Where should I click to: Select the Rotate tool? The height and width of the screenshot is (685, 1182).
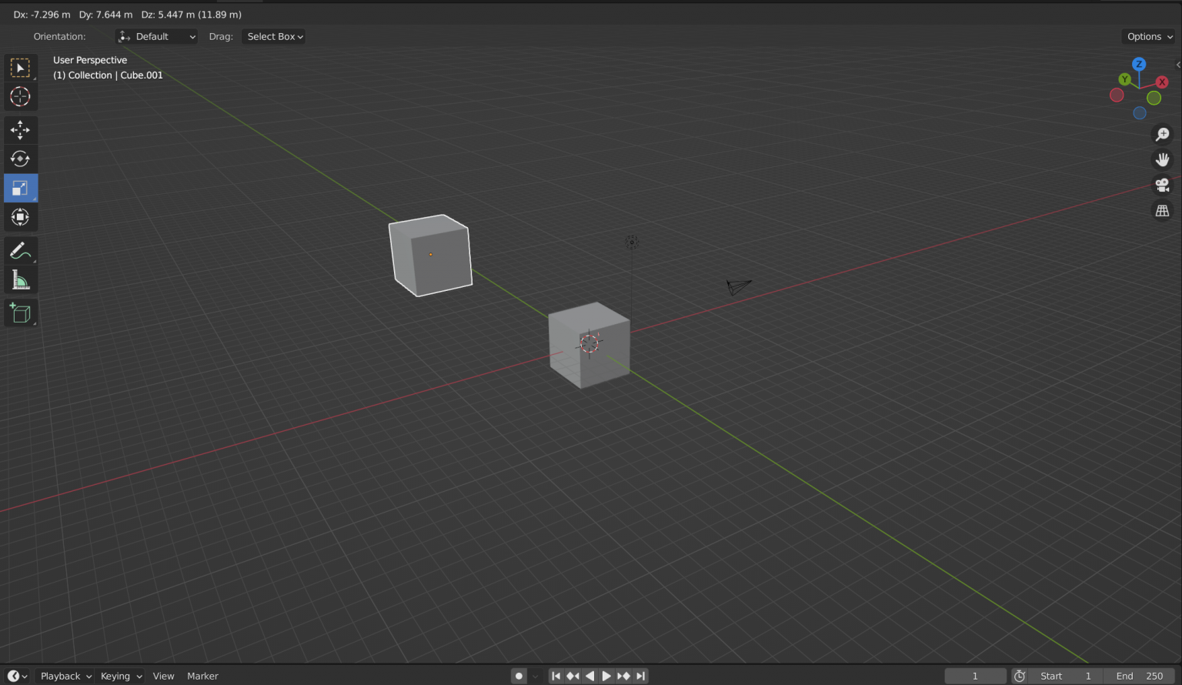tap(20, 159)
